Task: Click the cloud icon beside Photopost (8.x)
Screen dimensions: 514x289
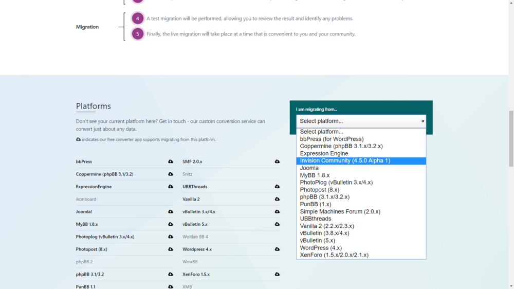Action: pos(171,249)
